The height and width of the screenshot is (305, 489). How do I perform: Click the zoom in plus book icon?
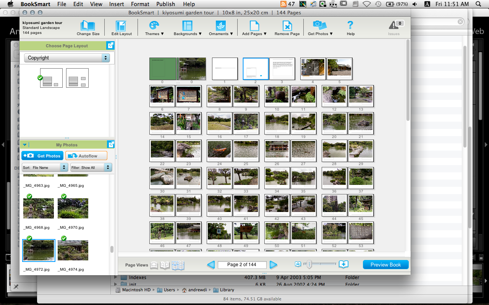[x=343, y=264]
